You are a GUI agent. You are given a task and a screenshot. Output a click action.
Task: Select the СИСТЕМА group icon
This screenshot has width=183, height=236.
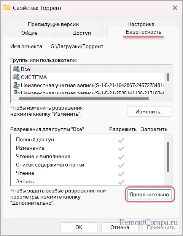click(16, 77)
